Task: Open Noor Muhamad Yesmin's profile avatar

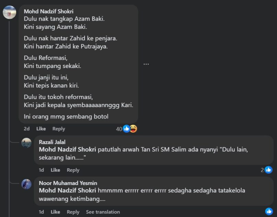Action: pos(26,184)
